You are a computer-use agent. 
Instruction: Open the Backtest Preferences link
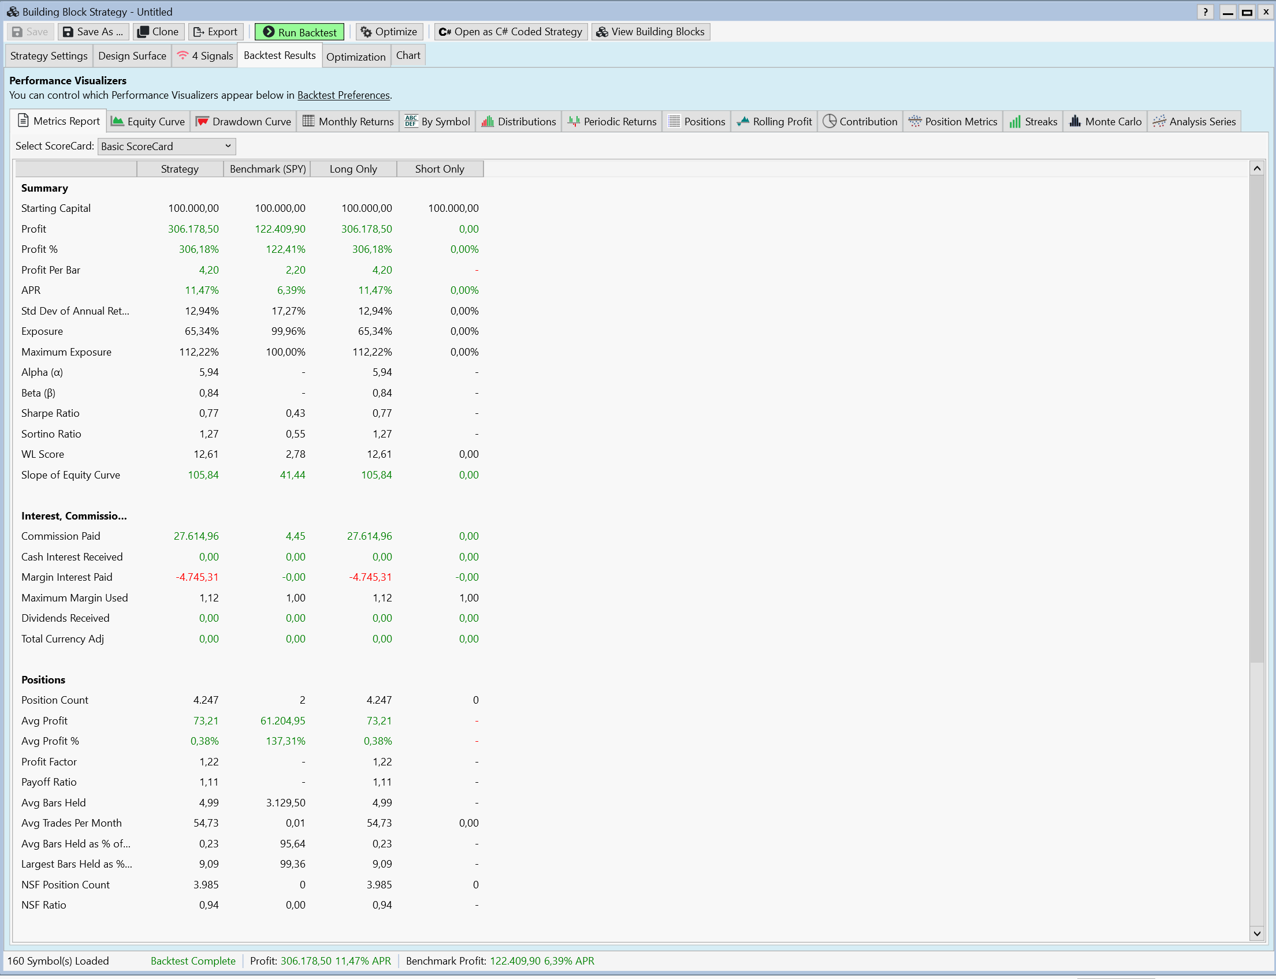pos(343,95)
